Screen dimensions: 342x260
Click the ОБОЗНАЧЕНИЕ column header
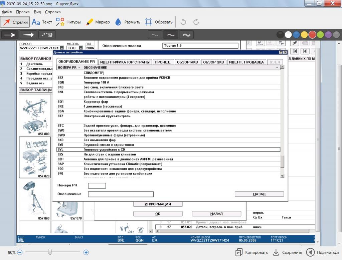click(x=181, y=68)
